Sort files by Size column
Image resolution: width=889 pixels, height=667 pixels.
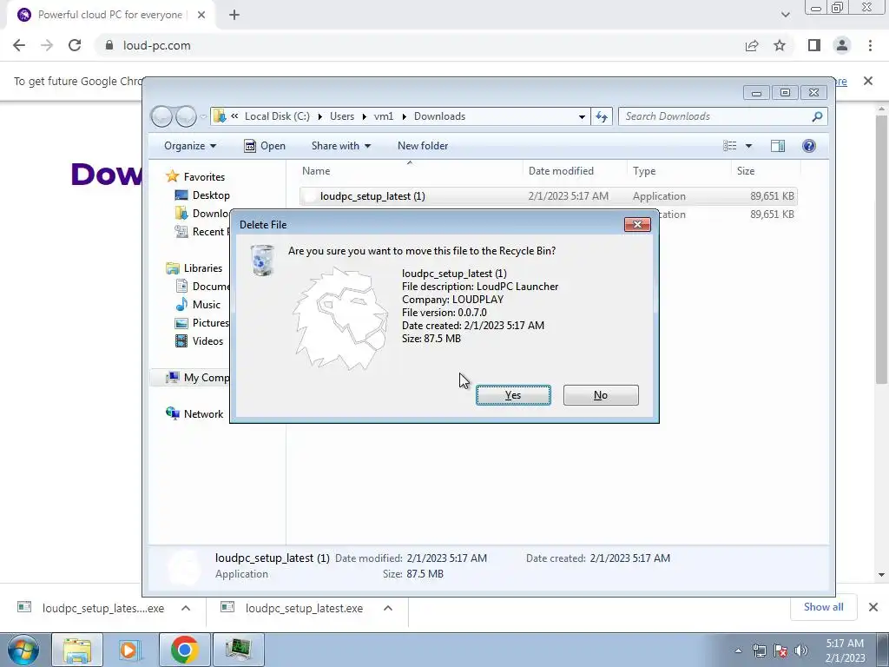[766, 171]
